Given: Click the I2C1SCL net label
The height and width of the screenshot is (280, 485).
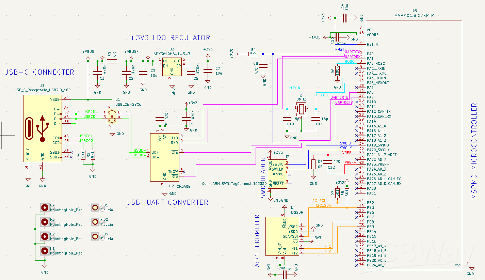Looking at the screenshot, I should click(319, 201).
